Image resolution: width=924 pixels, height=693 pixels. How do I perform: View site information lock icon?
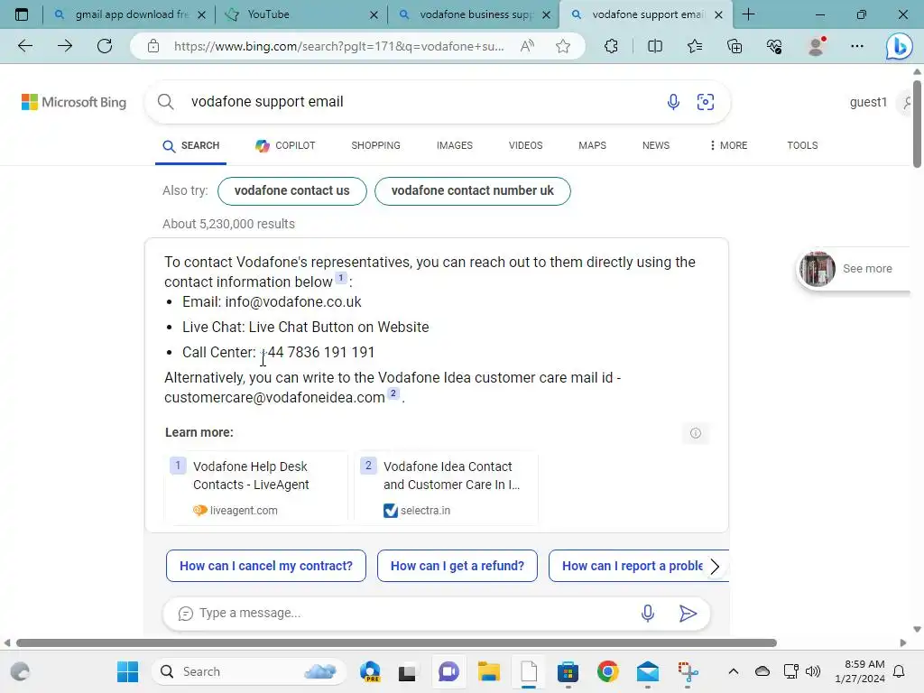(x=153, y=46)
